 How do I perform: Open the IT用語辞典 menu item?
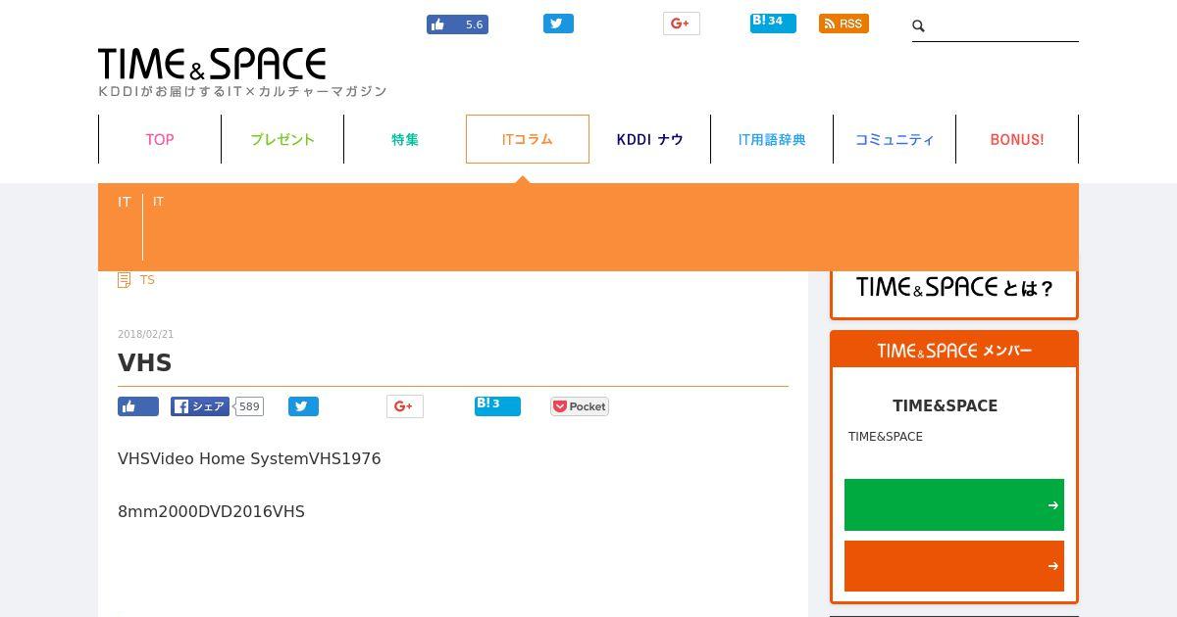click(x=772, y=139)
